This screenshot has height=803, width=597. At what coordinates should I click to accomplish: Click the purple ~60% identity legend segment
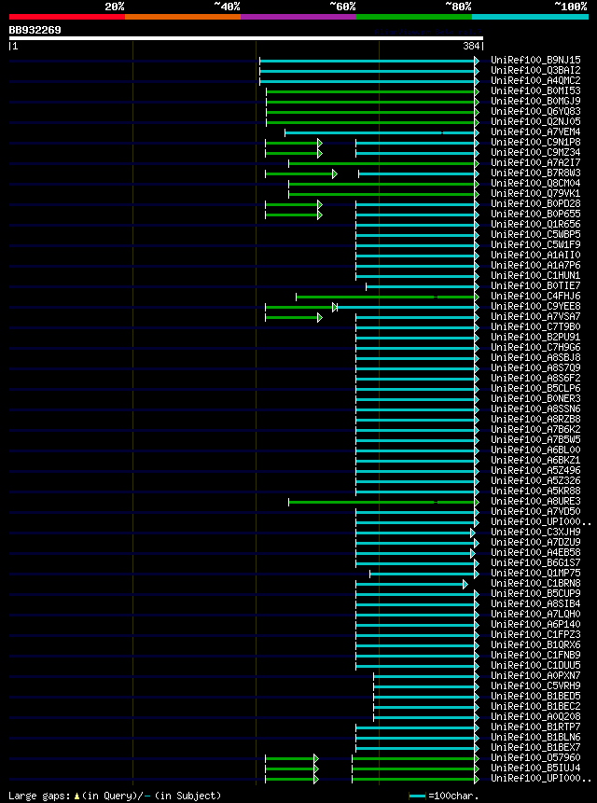[298, 17]
